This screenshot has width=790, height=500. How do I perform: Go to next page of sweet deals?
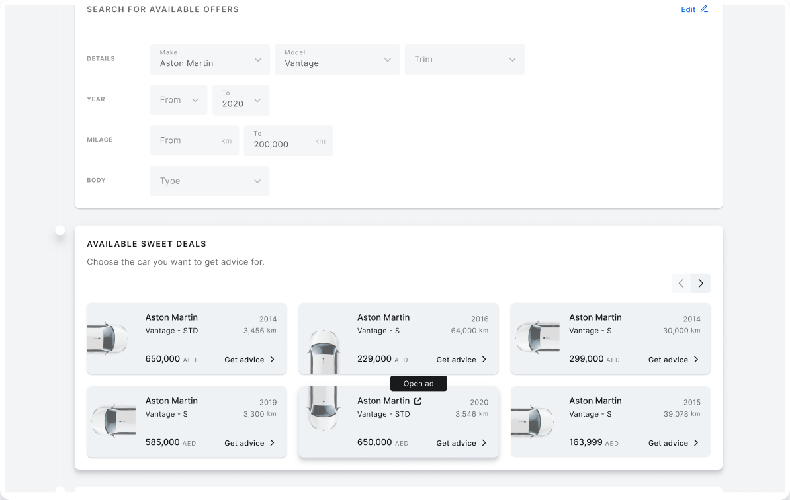click(x=701, y=283)
